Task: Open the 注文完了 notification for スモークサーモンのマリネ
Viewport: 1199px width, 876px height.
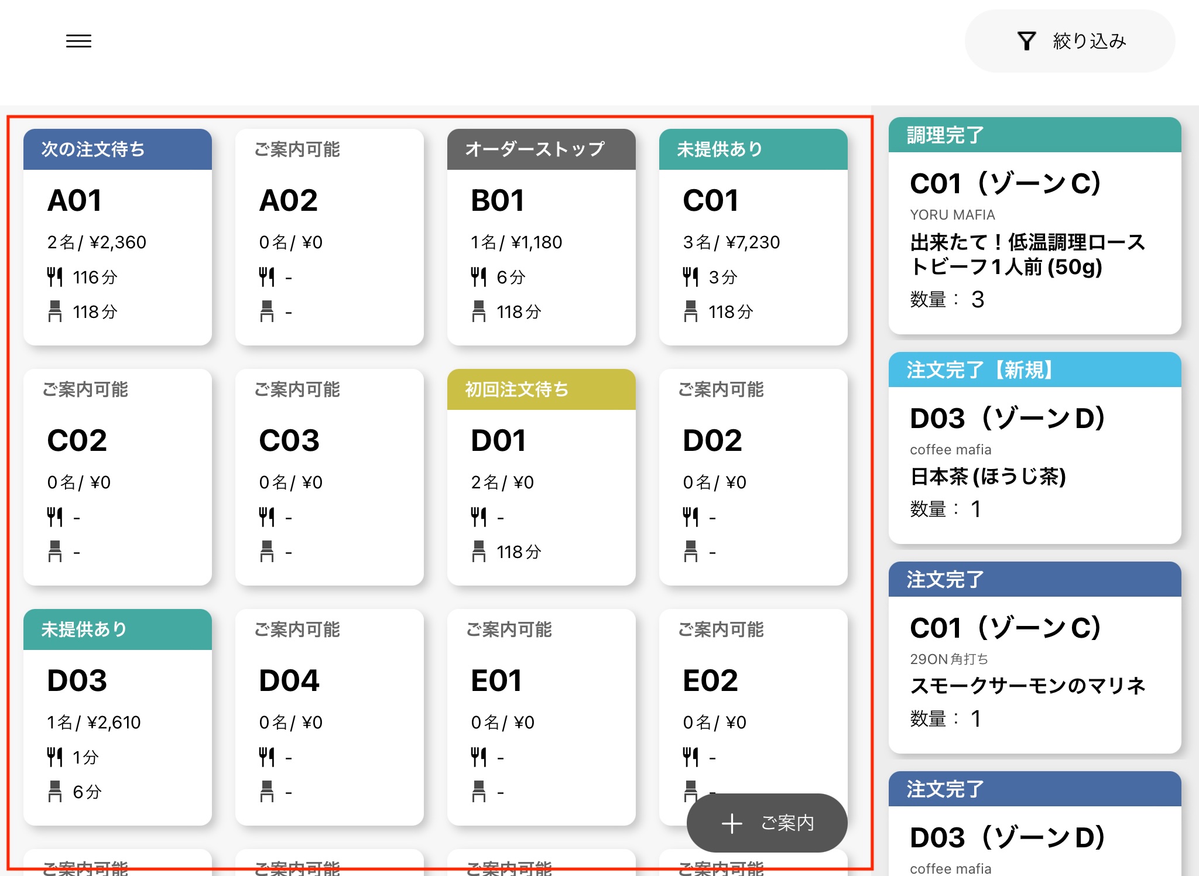Action: pyautogui.click(x=1034, y=658)
